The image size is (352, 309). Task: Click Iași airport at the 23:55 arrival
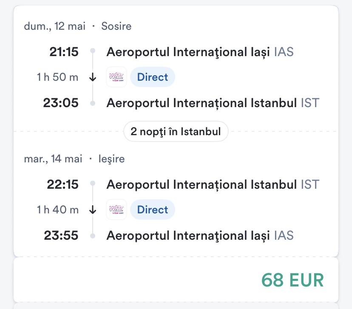click(200, 235)
